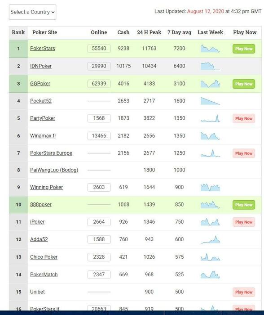Viewport: 264px width, 315px height.
Task: Click green Play Now for GGPoker
Action: [244, 84]
